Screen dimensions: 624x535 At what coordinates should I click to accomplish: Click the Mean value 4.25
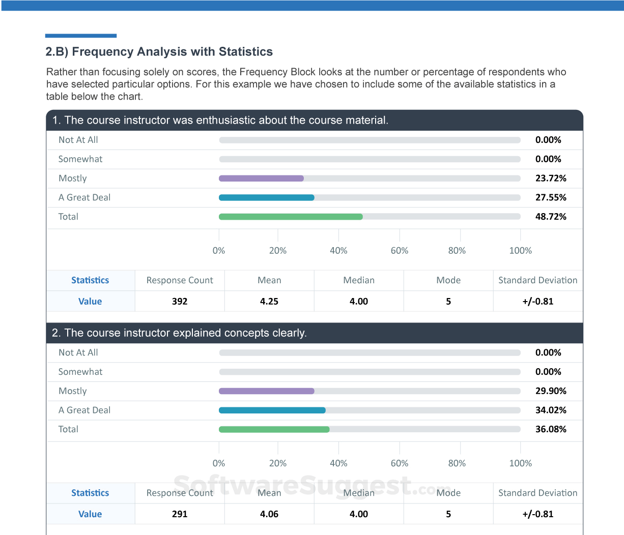269,302
